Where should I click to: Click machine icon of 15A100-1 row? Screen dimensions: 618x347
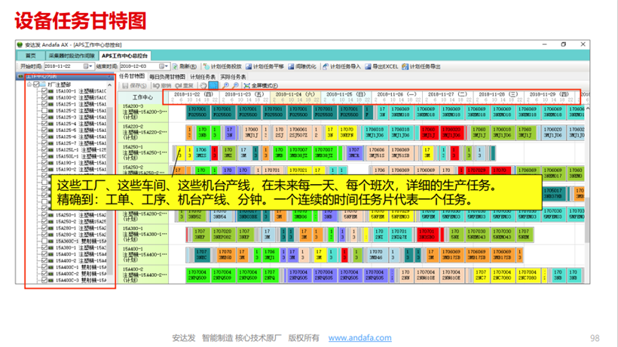coord(50,91)
